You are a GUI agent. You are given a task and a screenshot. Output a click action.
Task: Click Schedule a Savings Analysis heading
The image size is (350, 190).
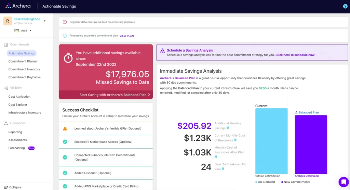pos(190,51)
